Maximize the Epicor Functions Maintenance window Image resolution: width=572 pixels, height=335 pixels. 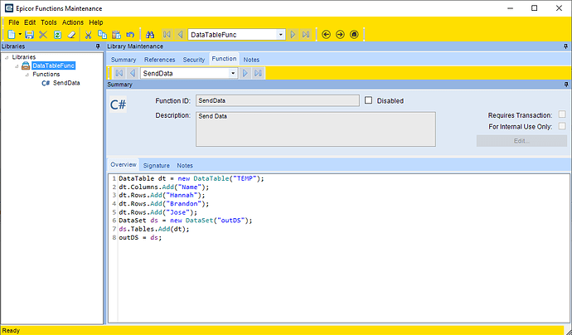click(x=535, y=8)
